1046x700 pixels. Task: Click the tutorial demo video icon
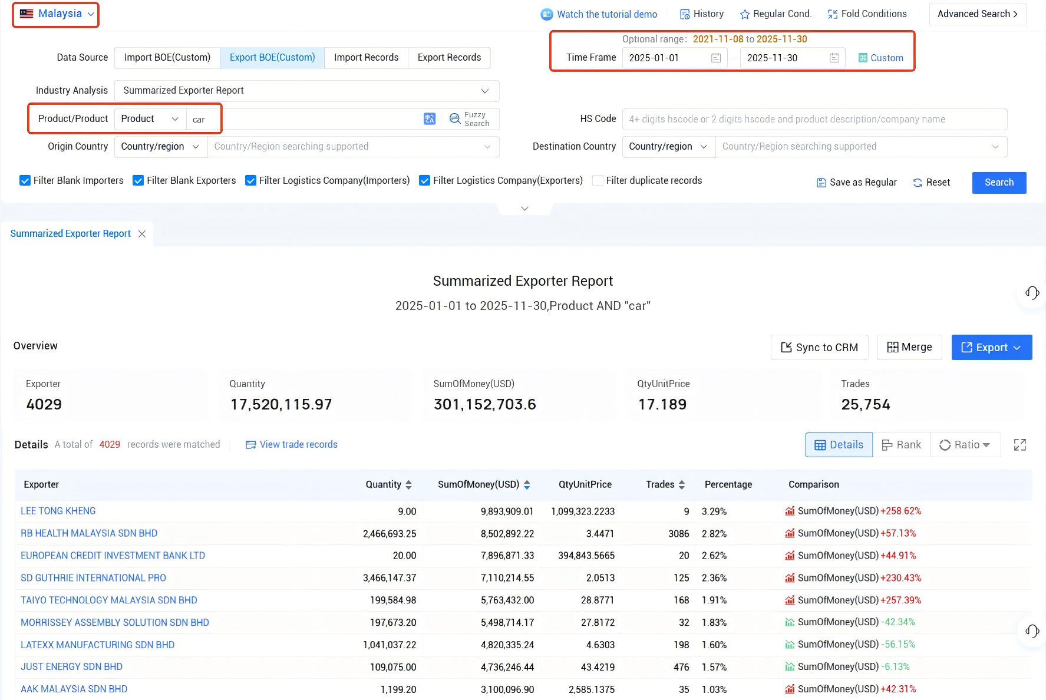click(546, 14)
